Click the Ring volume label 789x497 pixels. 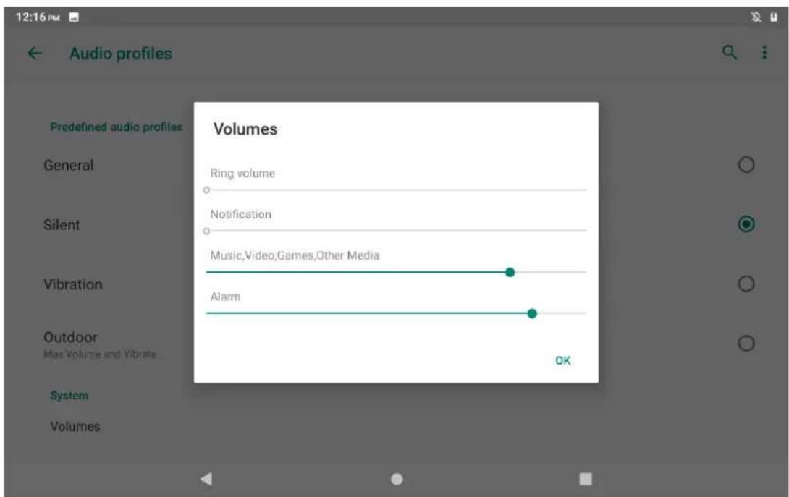pyautogui.click(x=242, y=173)
